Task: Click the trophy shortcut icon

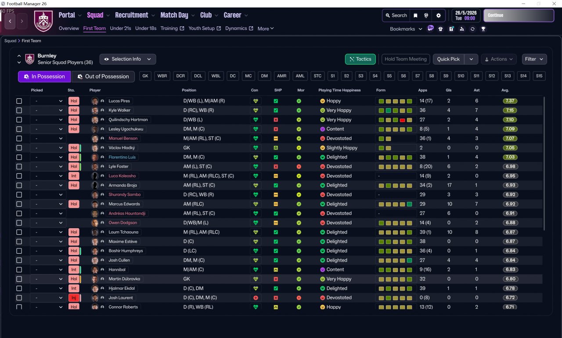Action: click(483, 29)
